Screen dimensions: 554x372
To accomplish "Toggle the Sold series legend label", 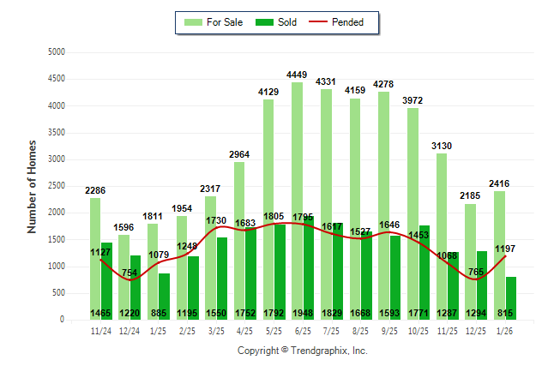I will click(x=287, y=22).
